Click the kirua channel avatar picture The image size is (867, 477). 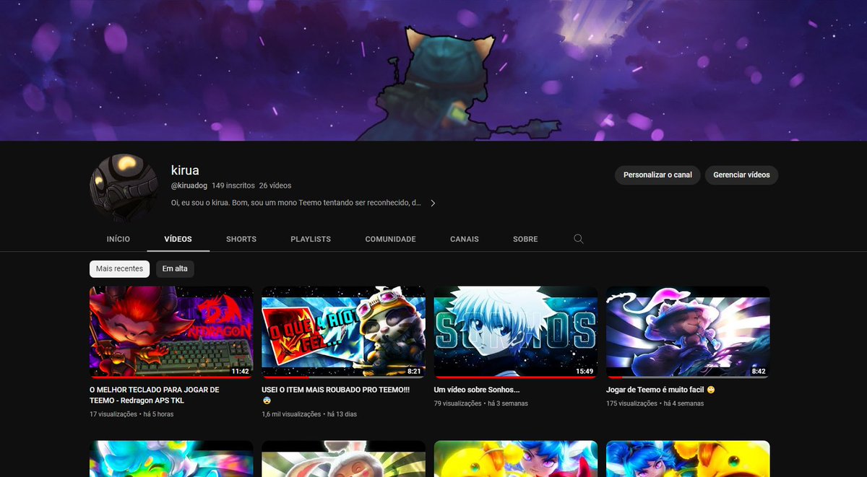click(124, 188)
